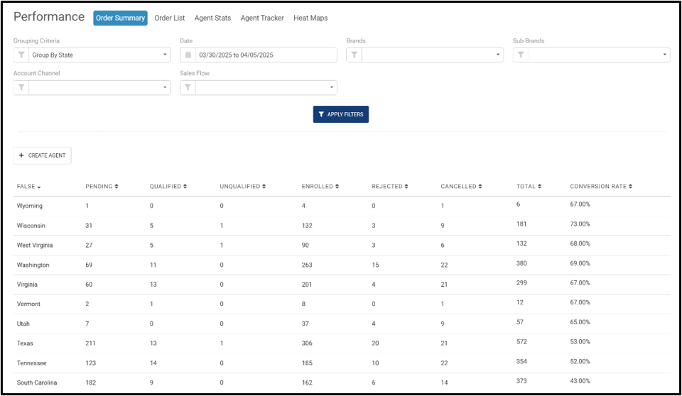
Task: Switch to the Order List tab
Action: point(170,18)
